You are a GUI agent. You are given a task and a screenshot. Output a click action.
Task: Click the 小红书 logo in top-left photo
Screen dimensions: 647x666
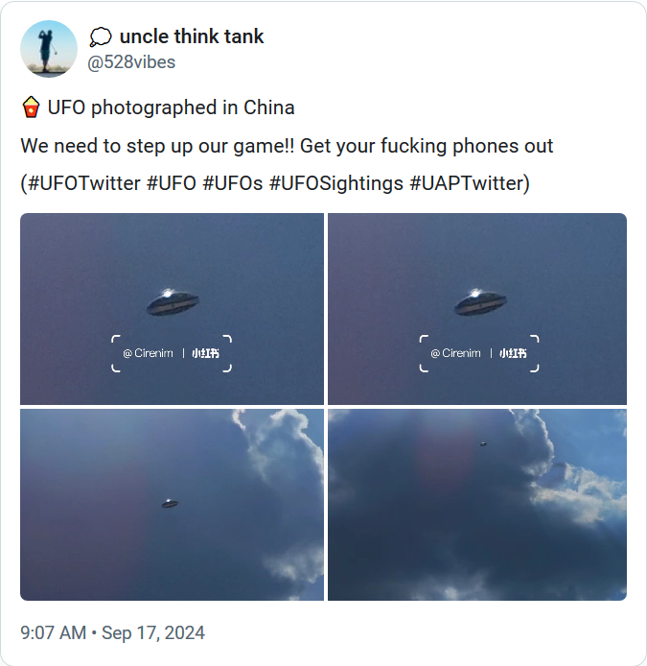(x=205, y=353)
